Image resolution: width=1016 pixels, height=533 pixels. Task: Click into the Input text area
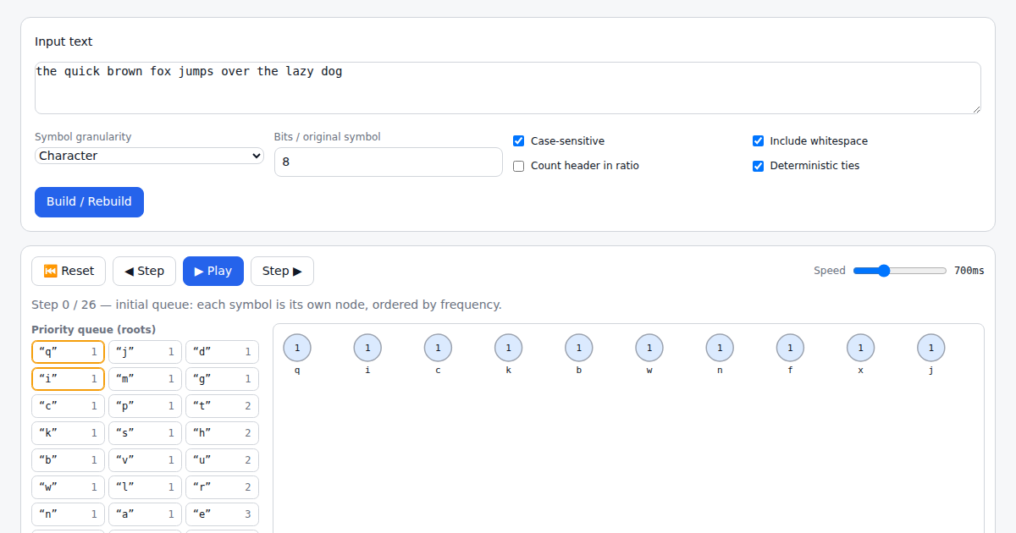(x=508, y=88)
